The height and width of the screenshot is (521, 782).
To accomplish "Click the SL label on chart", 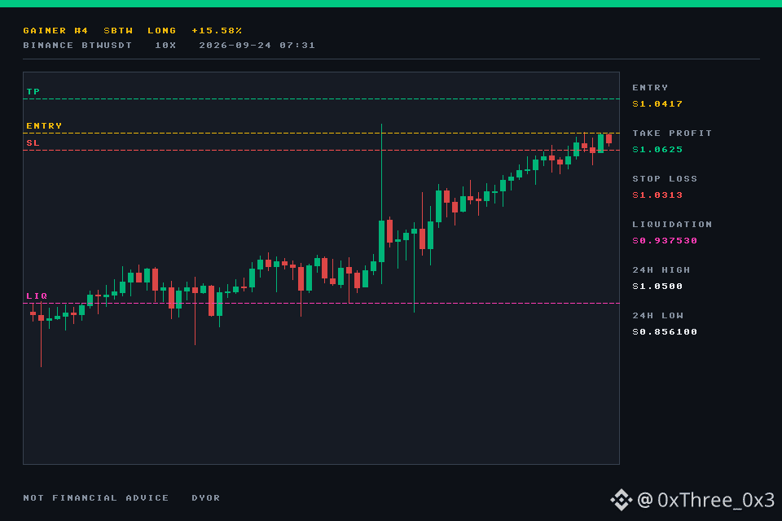I will tap(33, 143).
